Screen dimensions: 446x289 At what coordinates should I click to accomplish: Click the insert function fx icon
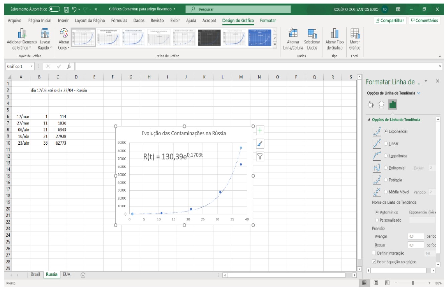click(x=69, y=66)
